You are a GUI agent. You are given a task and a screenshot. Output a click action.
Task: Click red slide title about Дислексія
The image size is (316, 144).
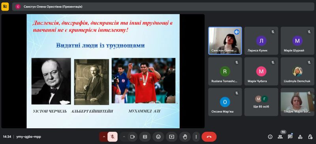tap(103, 26)
